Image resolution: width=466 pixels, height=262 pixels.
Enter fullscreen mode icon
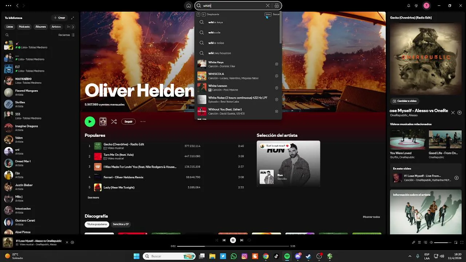tap(461, 242)
